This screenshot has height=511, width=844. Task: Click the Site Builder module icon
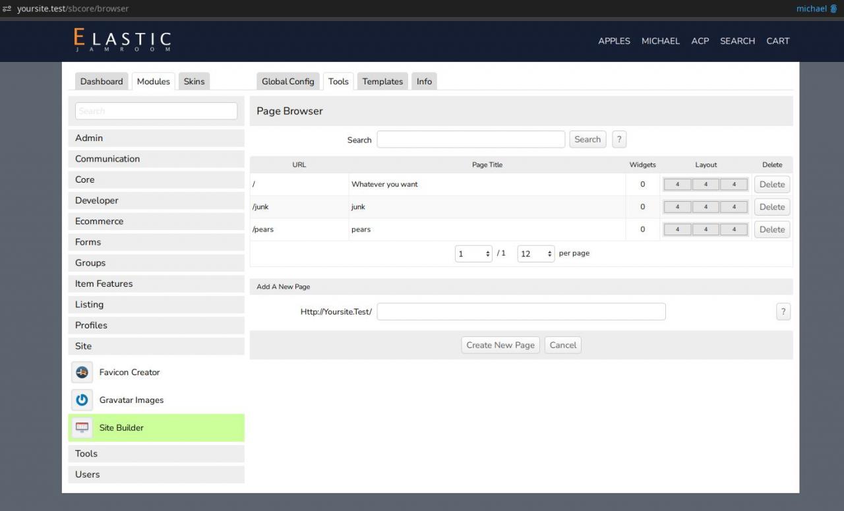tap(82, 428)
